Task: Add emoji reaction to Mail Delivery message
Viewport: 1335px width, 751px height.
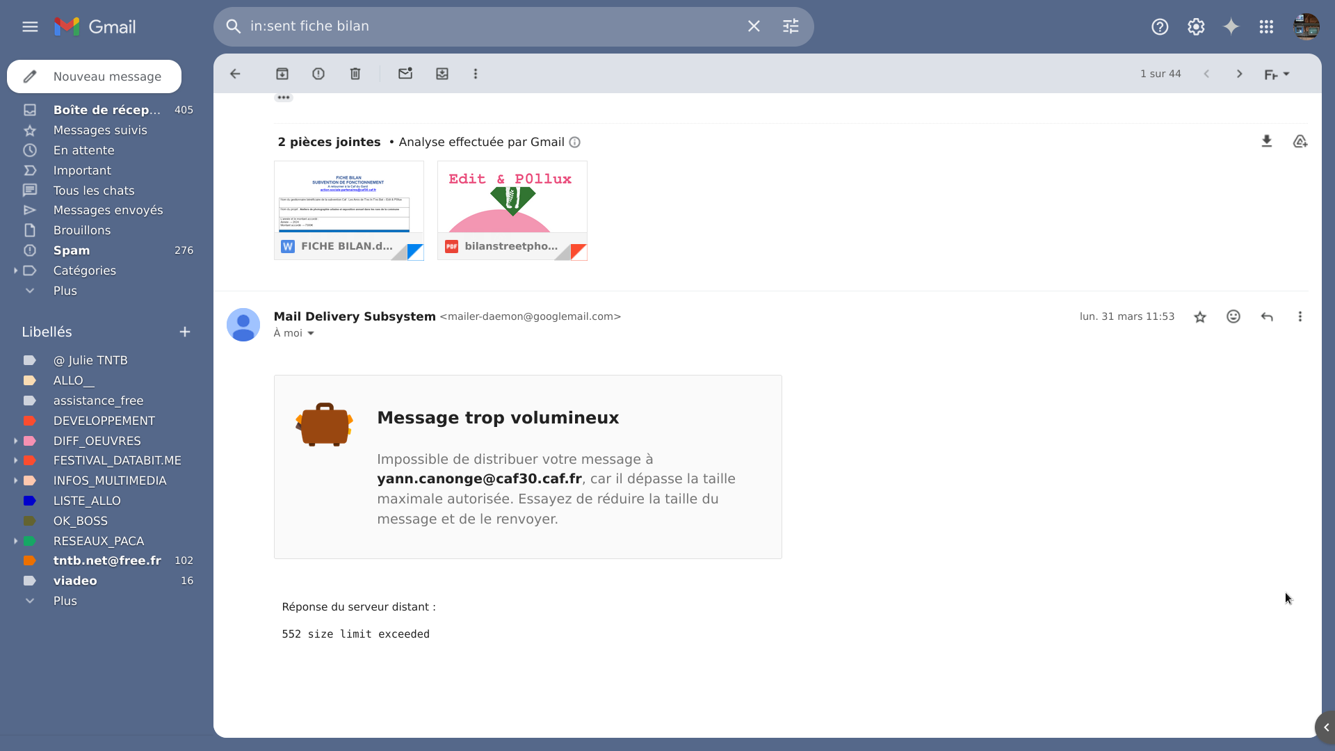Action: (1233, 317)
